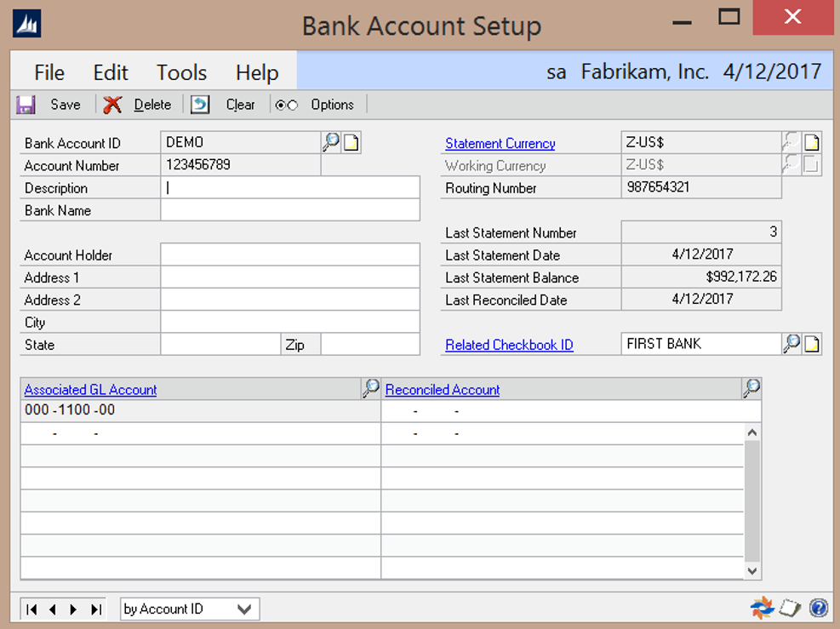
Task: Jump to first record navigation button
Action: pos(31,609)
